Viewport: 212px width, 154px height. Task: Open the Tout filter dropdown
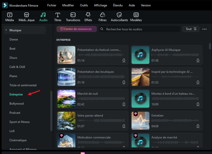191,29
